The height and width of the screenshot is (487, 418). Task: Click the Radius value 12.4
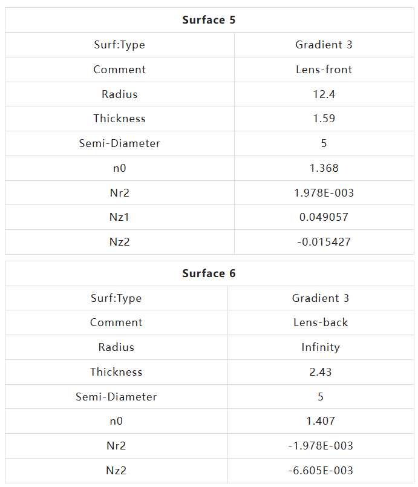(x=324, y=94)
